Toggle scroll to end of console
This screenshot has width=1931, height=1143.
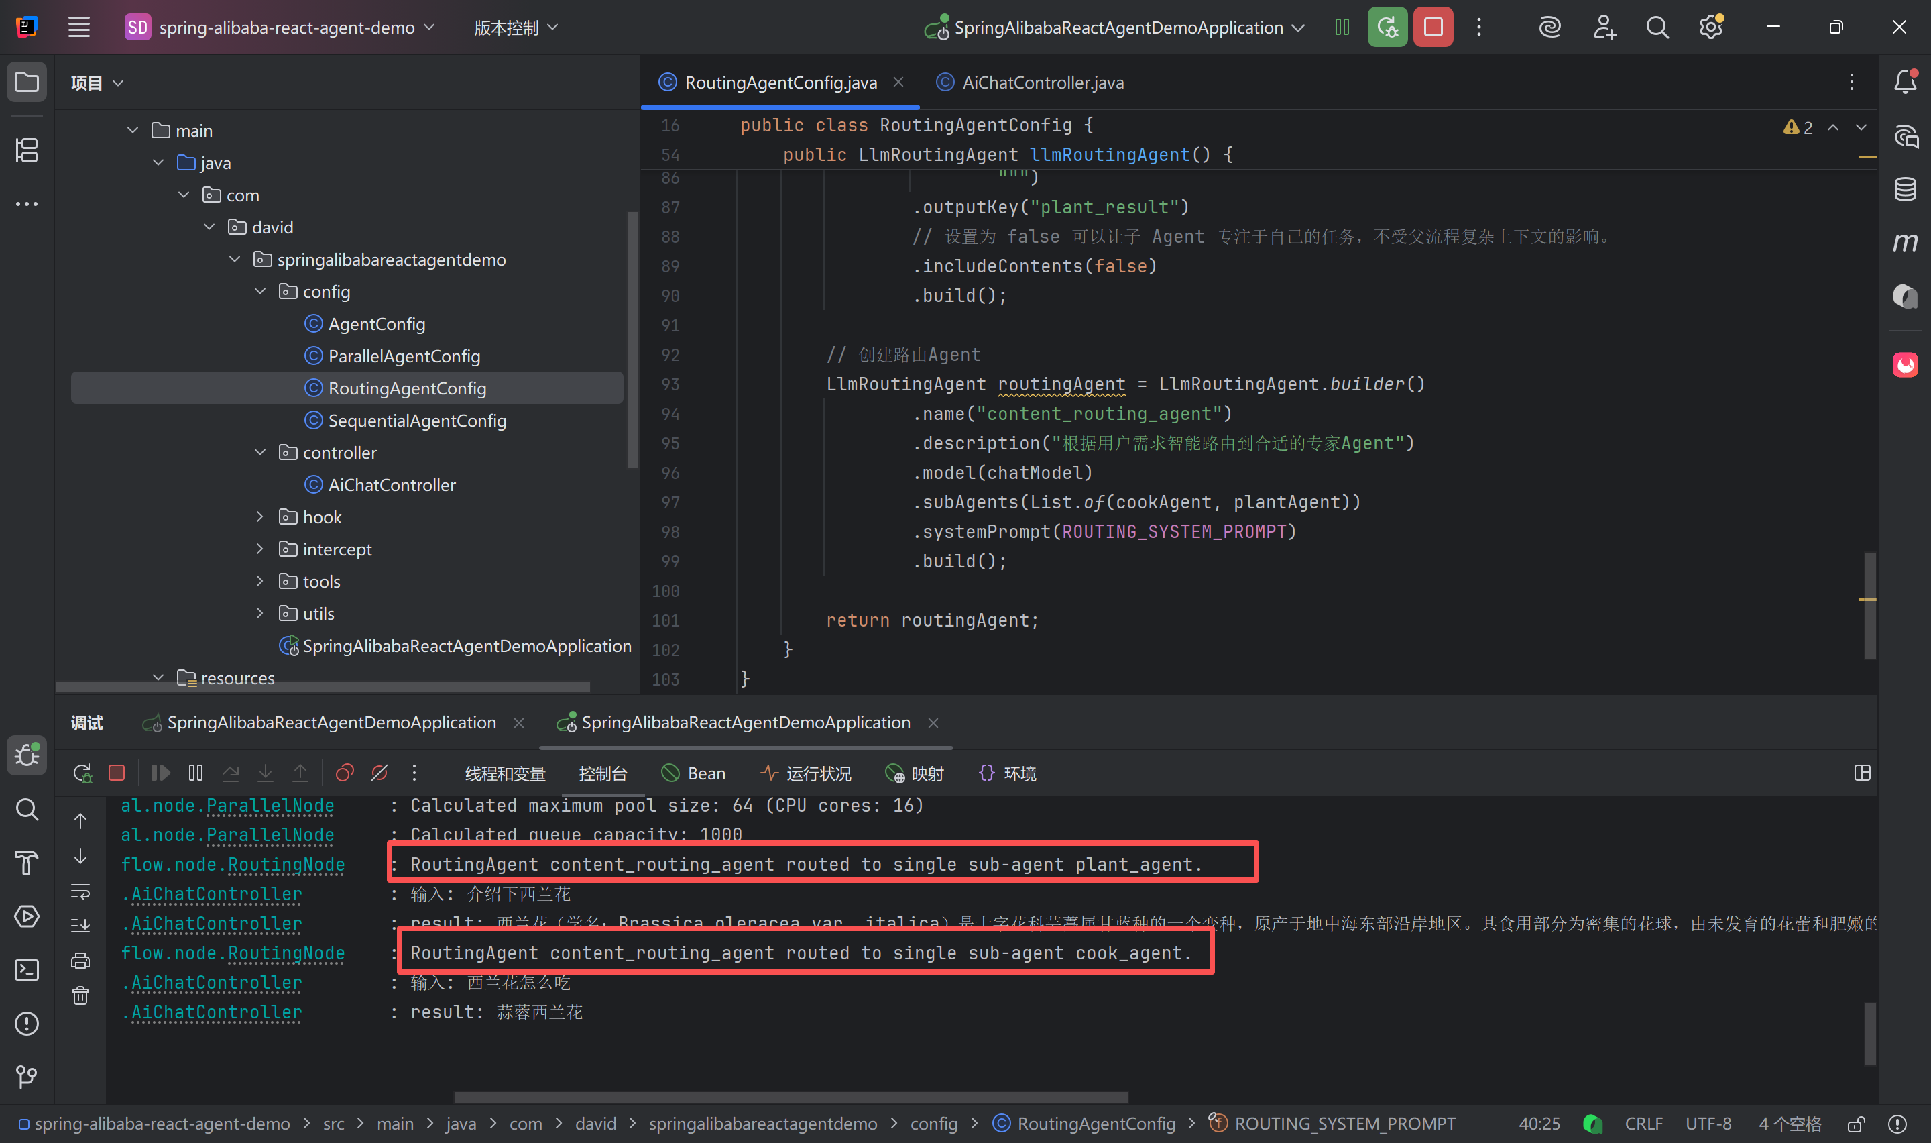[80, 926]
